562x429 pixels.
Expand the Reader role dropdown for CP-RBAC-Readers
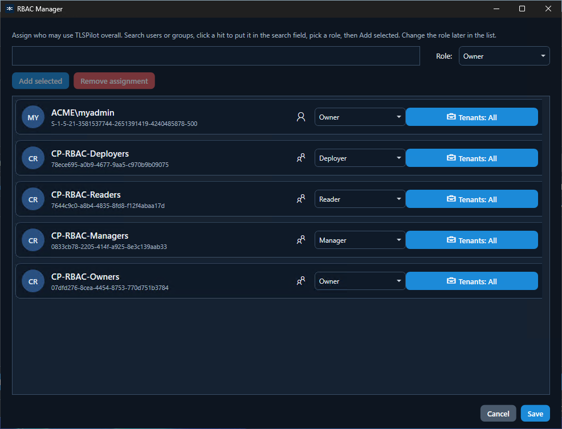coord(360,199)
